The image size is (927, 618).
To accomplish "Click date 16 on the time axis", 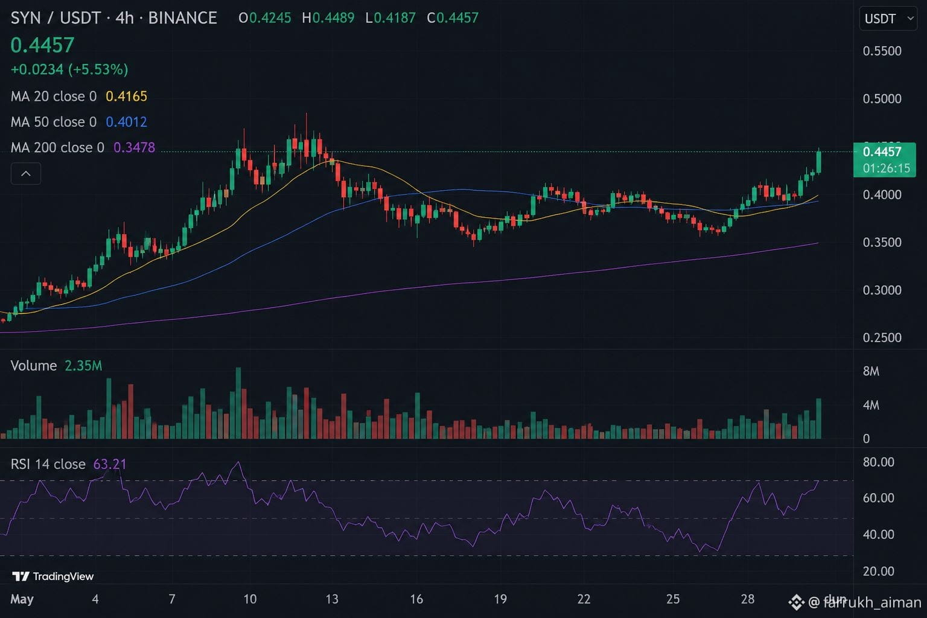I will click(x=416, y=599).
